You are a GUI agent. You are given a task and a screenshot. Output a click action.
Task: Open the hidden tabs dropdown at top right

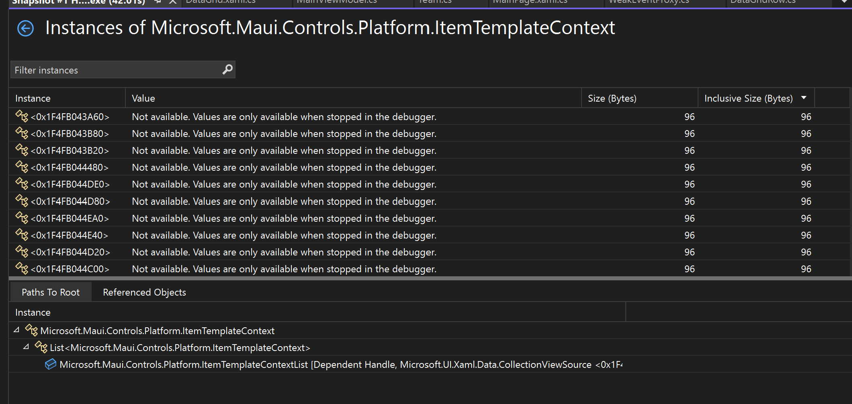click(x=844, y=2)
